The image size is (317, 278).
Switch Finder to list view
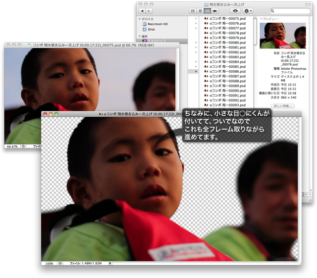pos(200,11)
